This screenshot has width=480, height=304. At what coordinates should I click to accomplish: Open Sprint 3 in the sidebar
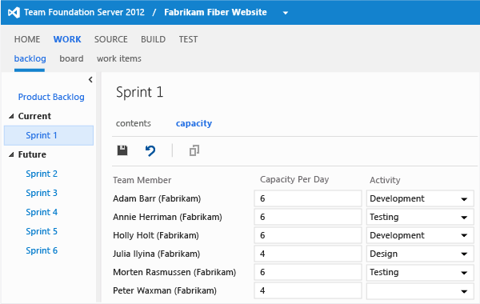pyautogui.click(x=42, y=193)
